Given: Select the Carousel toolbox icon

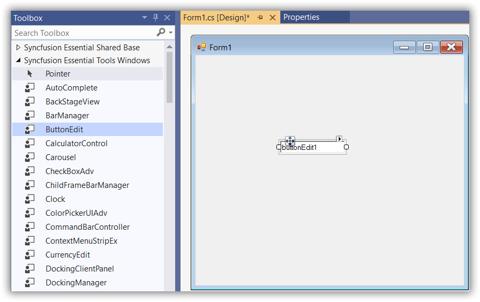Looking at the screenshot, I should 29,157.
